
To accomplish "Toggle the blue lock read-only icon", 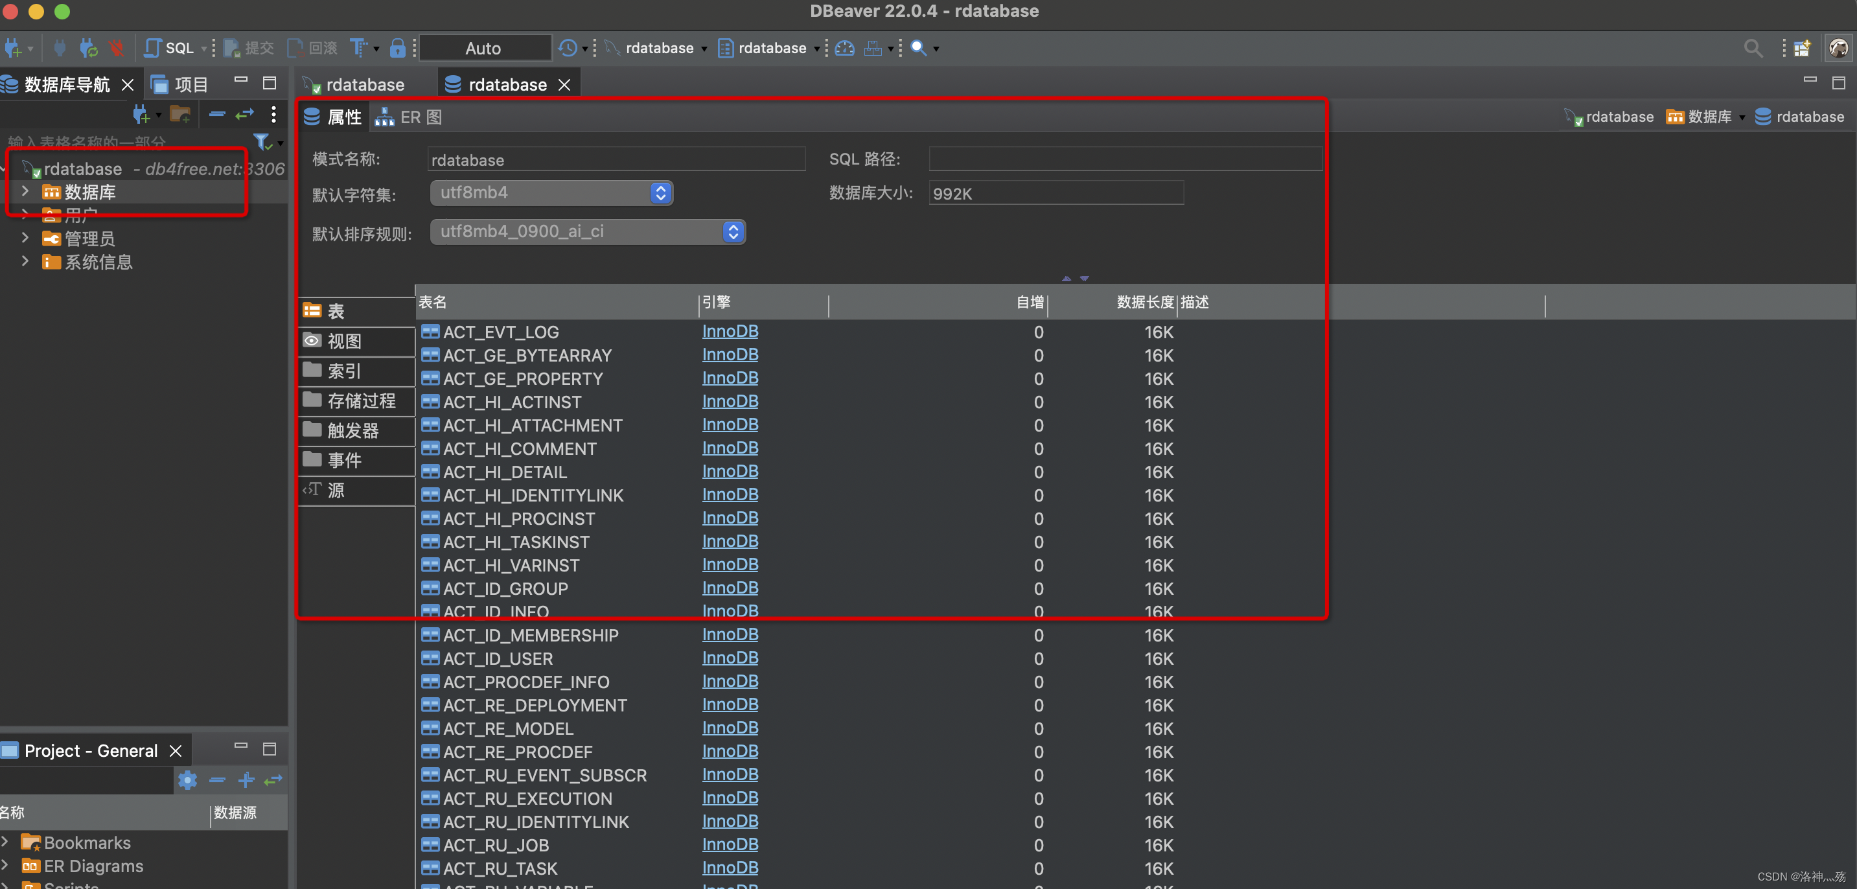I will [397, 49].
